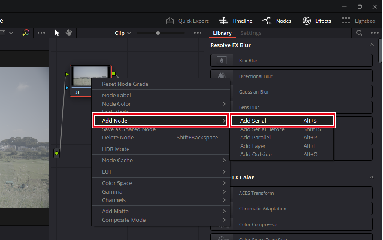Open the Lightbox view

(x=358, y=21)
